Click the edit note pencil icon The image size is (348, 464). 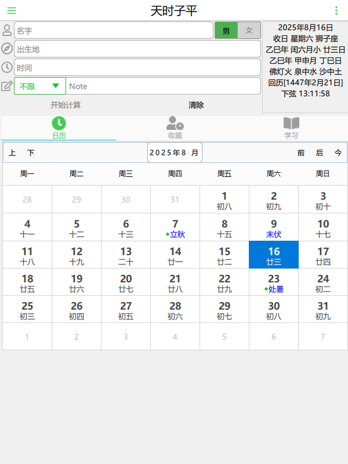point(7,86)
